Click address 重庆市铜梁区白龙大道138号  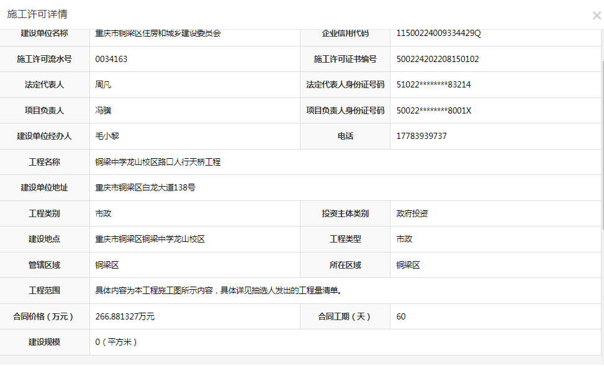[x=145, y=187]
